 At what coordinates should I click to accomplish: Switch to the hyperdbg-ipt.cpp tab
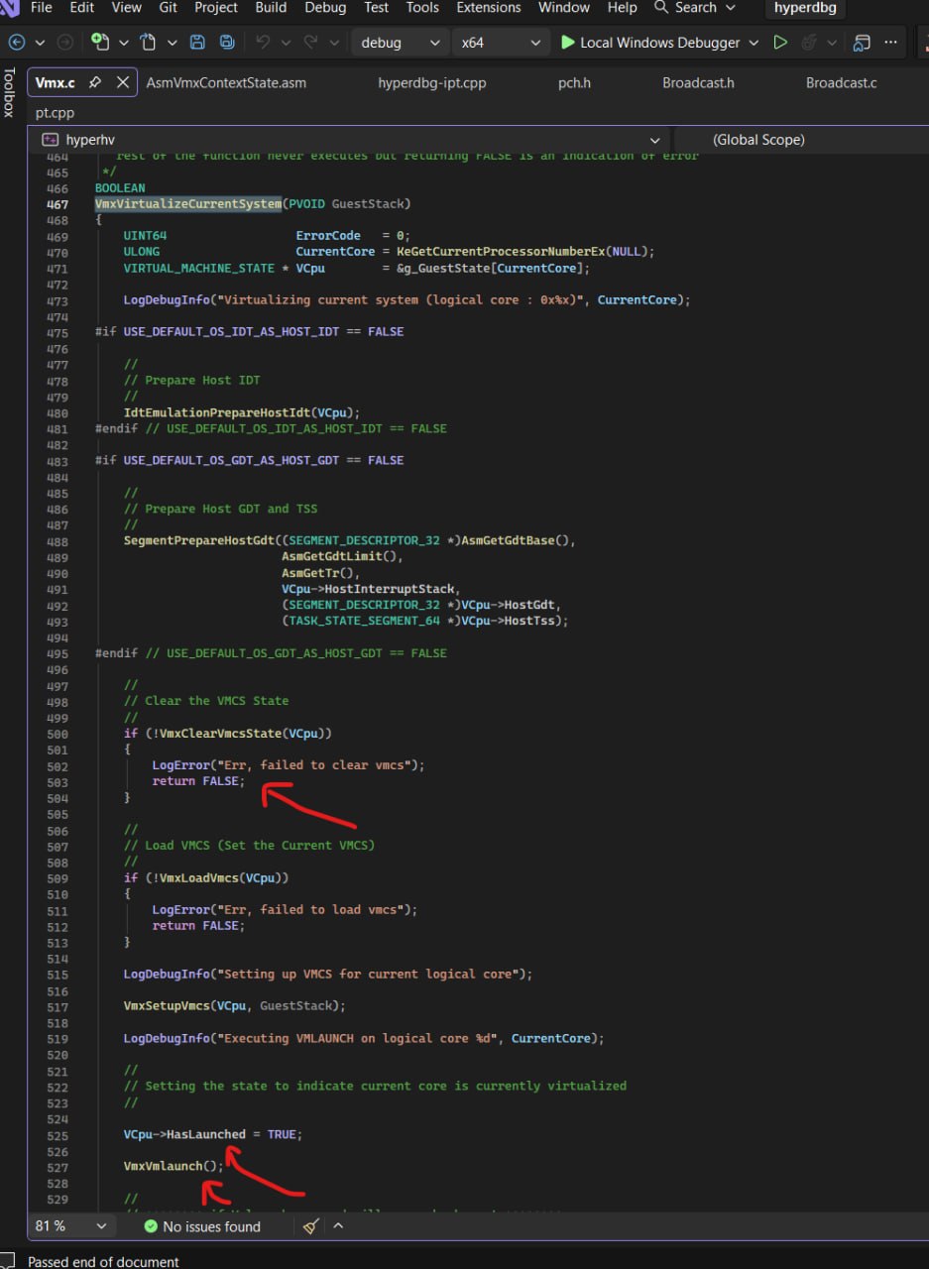[x=432, y=82]
